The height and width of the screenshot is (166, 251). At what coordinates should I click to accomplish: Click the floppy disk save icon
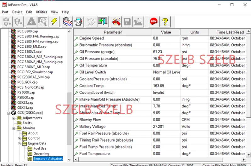point(127,21)
